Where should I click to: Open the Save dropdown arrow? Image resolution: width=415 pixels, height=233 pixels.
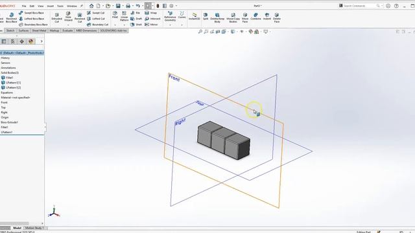click(123, 6)
